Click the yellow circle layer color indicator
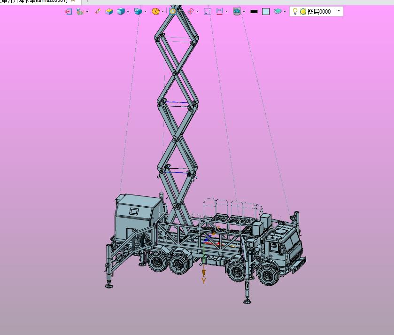The height and width of the screenshot is (335, 394). [x=303, y=12]
